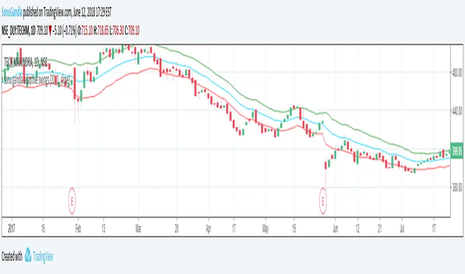This screenshot has width=465, height=274.
Task: Click the earnings E marker near Feb
Action: click(x=72, y=201)
